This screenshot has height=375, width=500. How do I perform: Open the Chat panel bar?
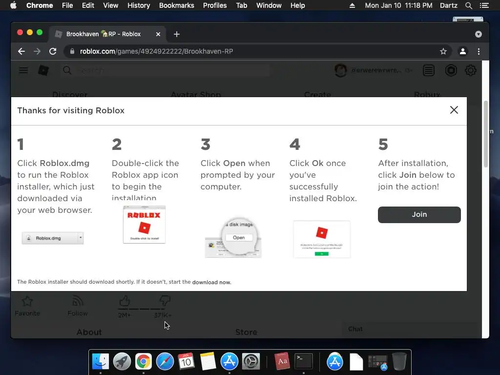(411, 329)
